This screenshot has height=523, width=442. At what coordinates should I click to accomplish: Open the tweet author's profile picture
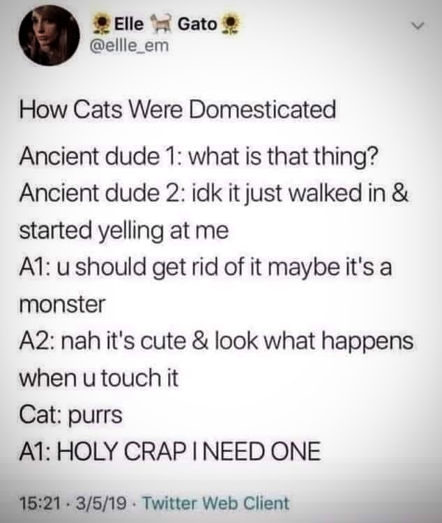pos(49,36)
